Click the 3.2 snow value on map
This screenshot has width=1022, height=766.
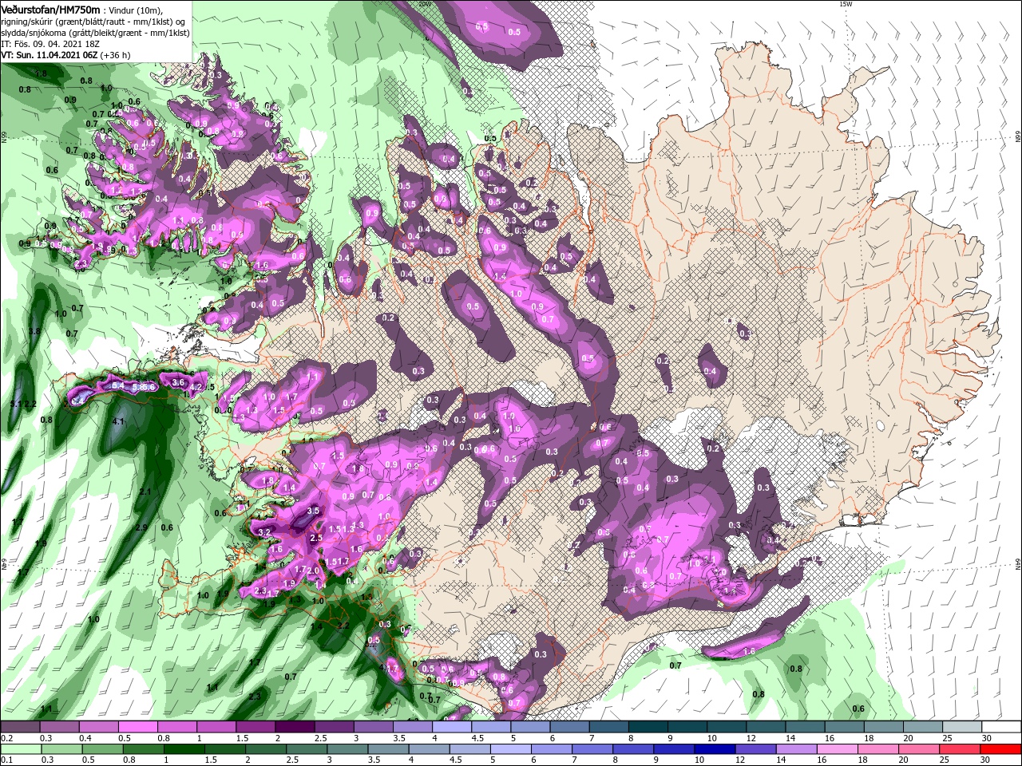point(265,531)
